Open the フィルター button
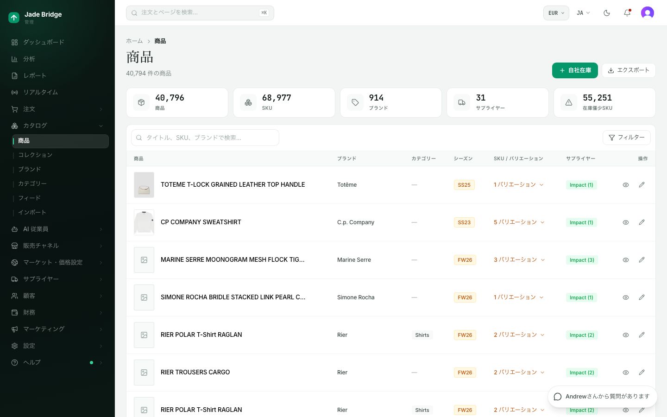 [x=626, y=138]
